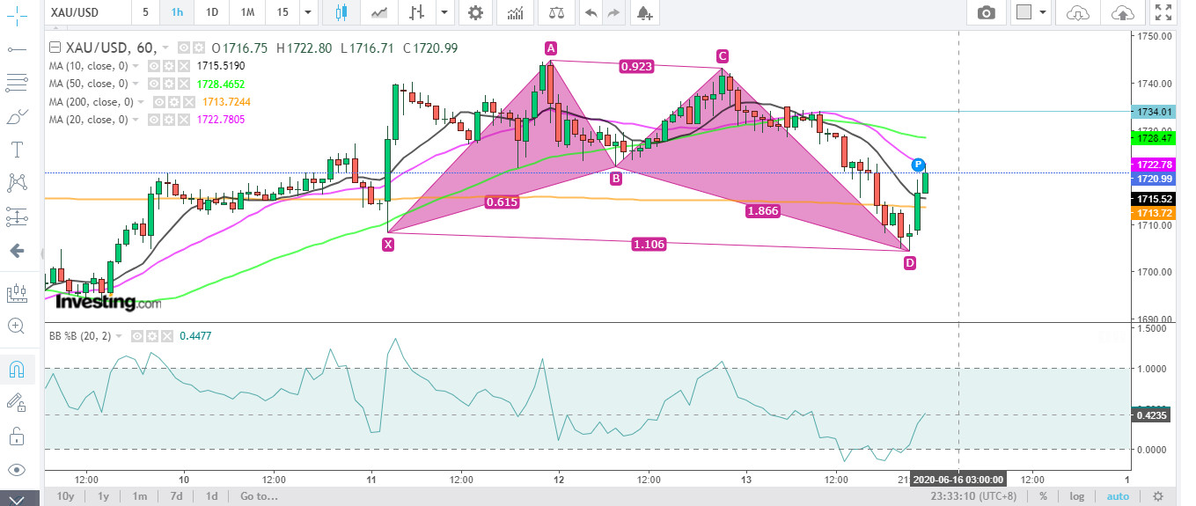Hide the MA (20, close, 0) indicator
Screen dimensions: 1196x506
[x=153, y=120]
